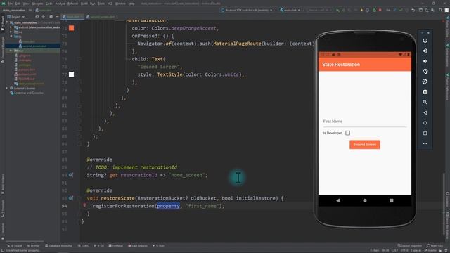Viewport: 450px width, 253px height.
Task: Click the Flutter Hot Reload lightning icon
Action: (x=361, y=10)
